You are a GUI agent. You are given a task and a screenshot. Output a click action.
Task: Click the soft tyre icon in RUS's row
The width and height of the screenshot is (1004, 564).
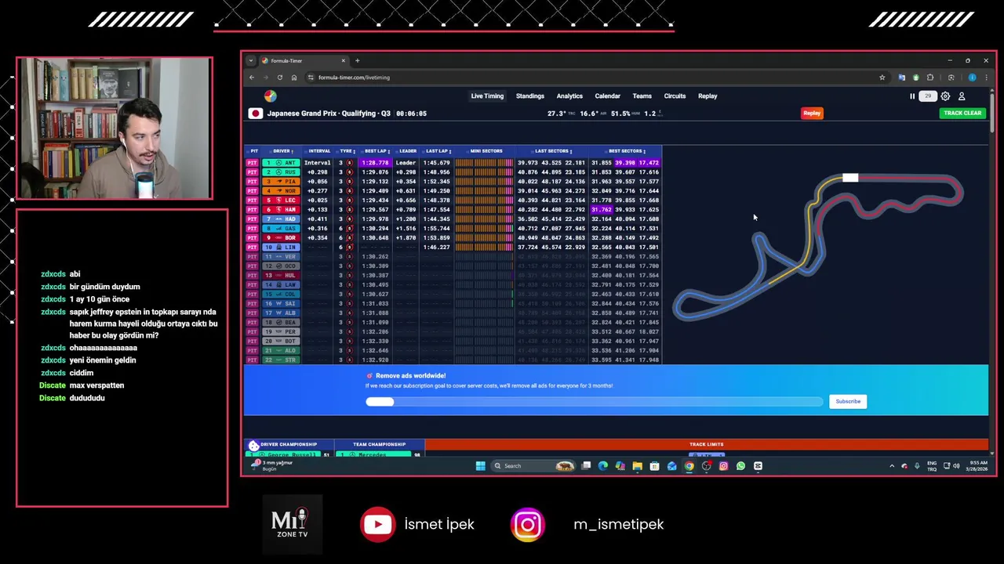pyautogui.click(x=350, y=172)
